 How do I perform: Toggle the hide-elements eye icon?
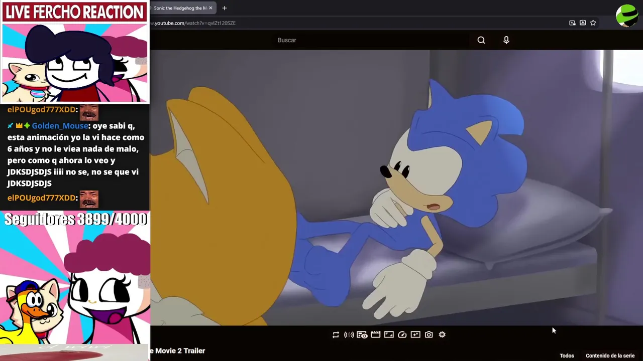[362, 335]
